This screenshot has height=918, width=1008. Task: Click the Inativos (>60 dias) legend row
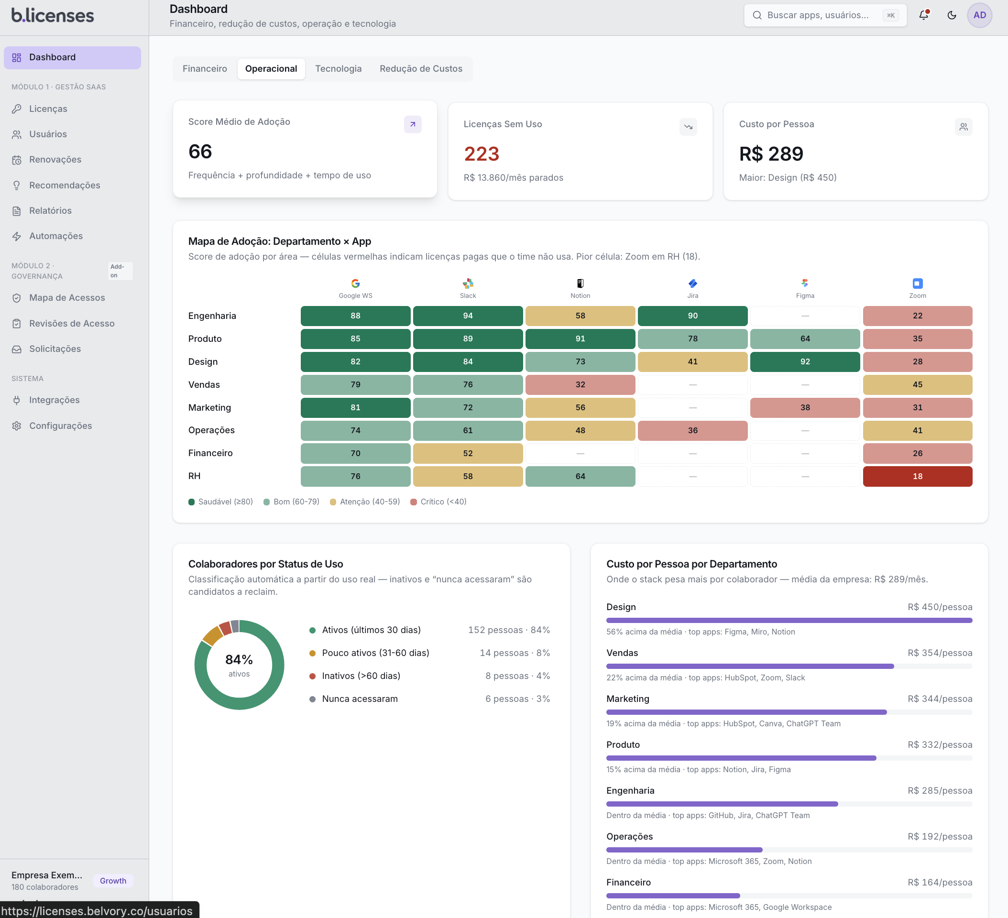tap(429, 676)
